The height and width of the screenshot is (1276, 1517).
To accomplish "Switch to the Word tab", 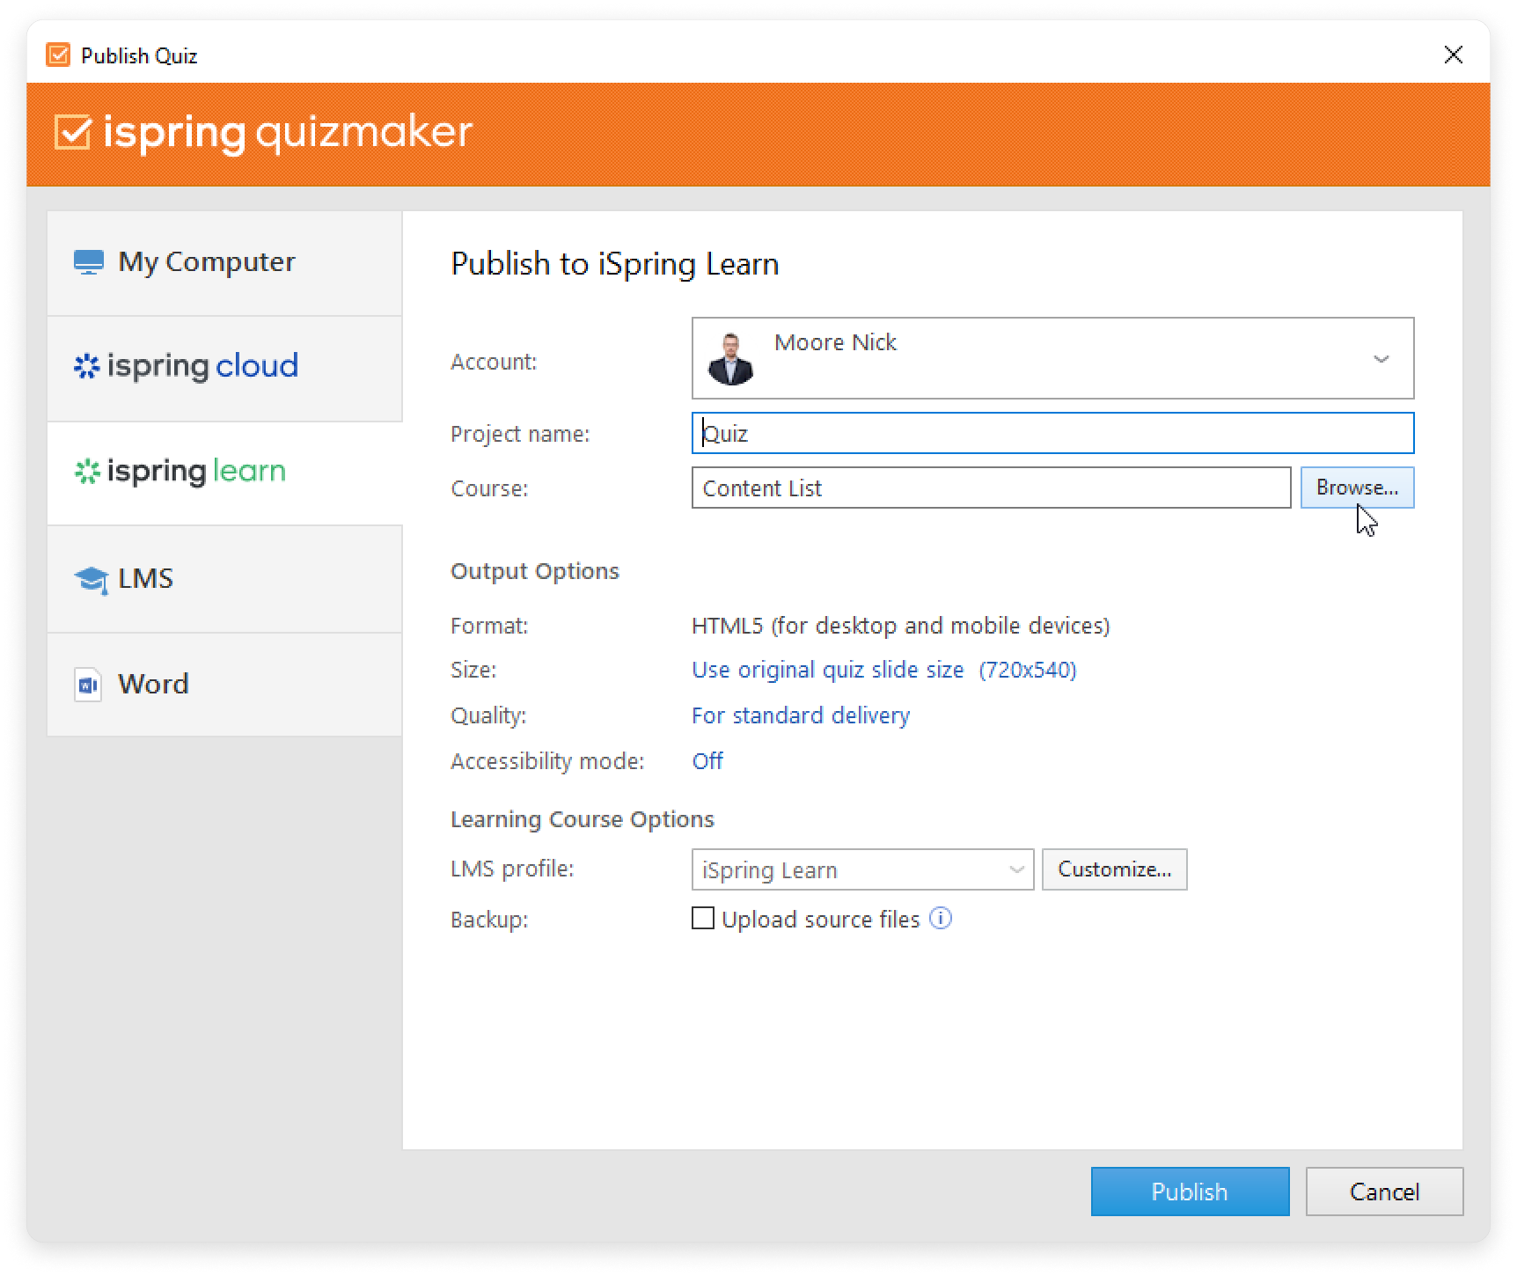I will (224, 684).
